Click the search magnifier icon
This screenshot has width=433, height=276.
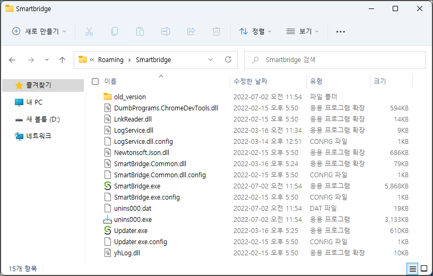(x=255, y=59)
